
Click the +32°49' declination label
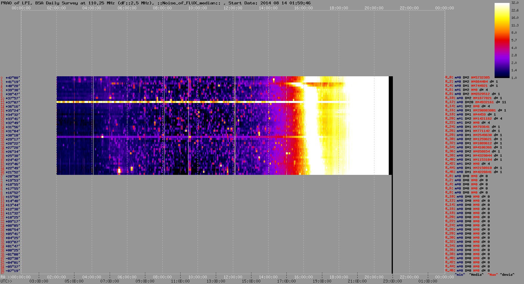(13, 123)
